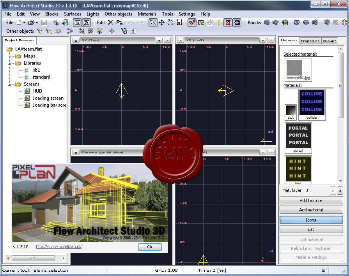
Task: Select the portal material thumbnail
Action: pos(298,138)
